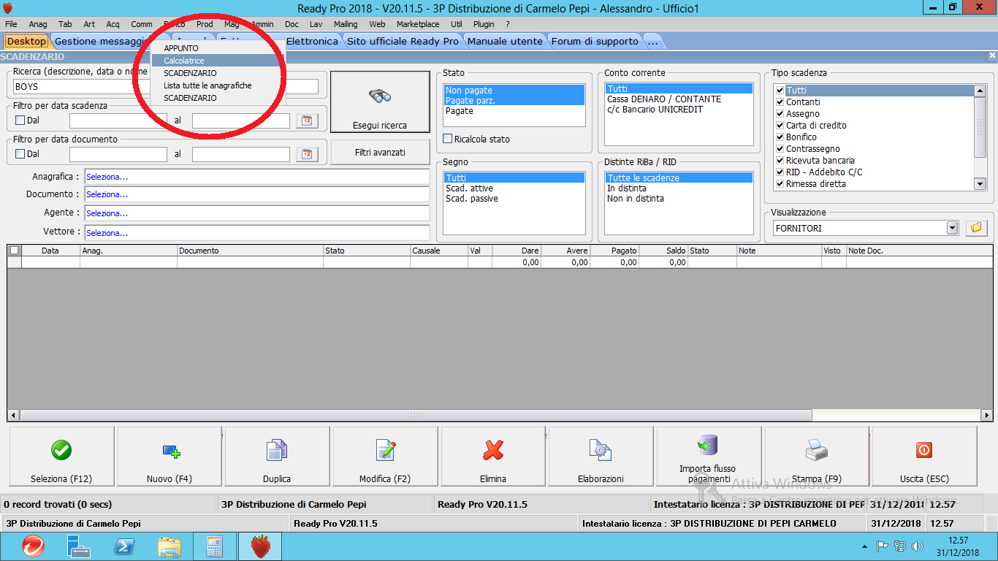Sort the table by the Documento column
Screen dimensions: 998x561
[251, 251]
